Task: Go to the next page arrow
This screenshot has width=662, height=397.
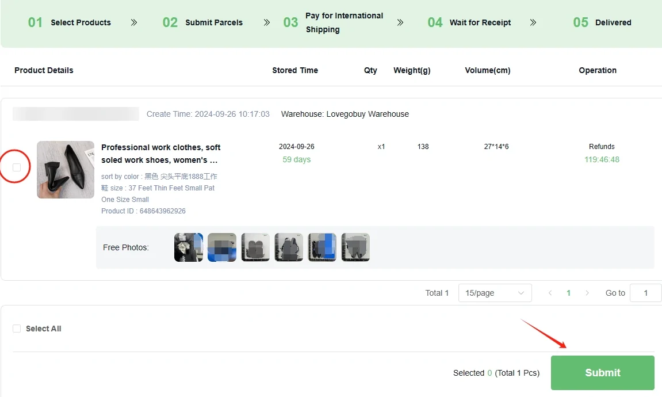Action: (587, 293)
